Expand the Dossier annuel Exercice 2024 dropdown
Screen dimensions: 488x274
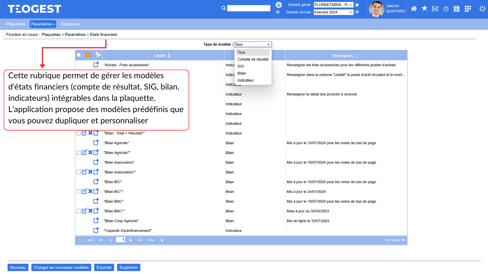333,12
